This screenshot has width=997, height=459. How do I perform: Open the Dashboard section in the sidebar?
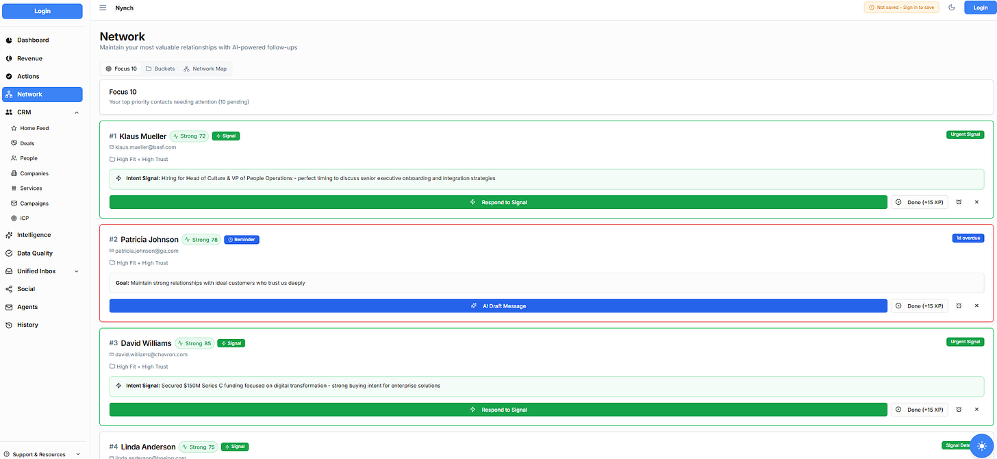pyautogui.click(x=33, y=40)
